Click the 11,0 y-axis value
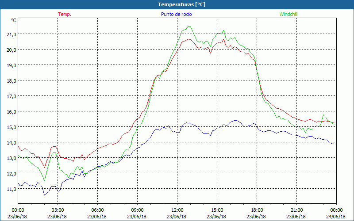The width and height of the screenshot is (354, 221). pyautogui.click(x=12, y=189)
